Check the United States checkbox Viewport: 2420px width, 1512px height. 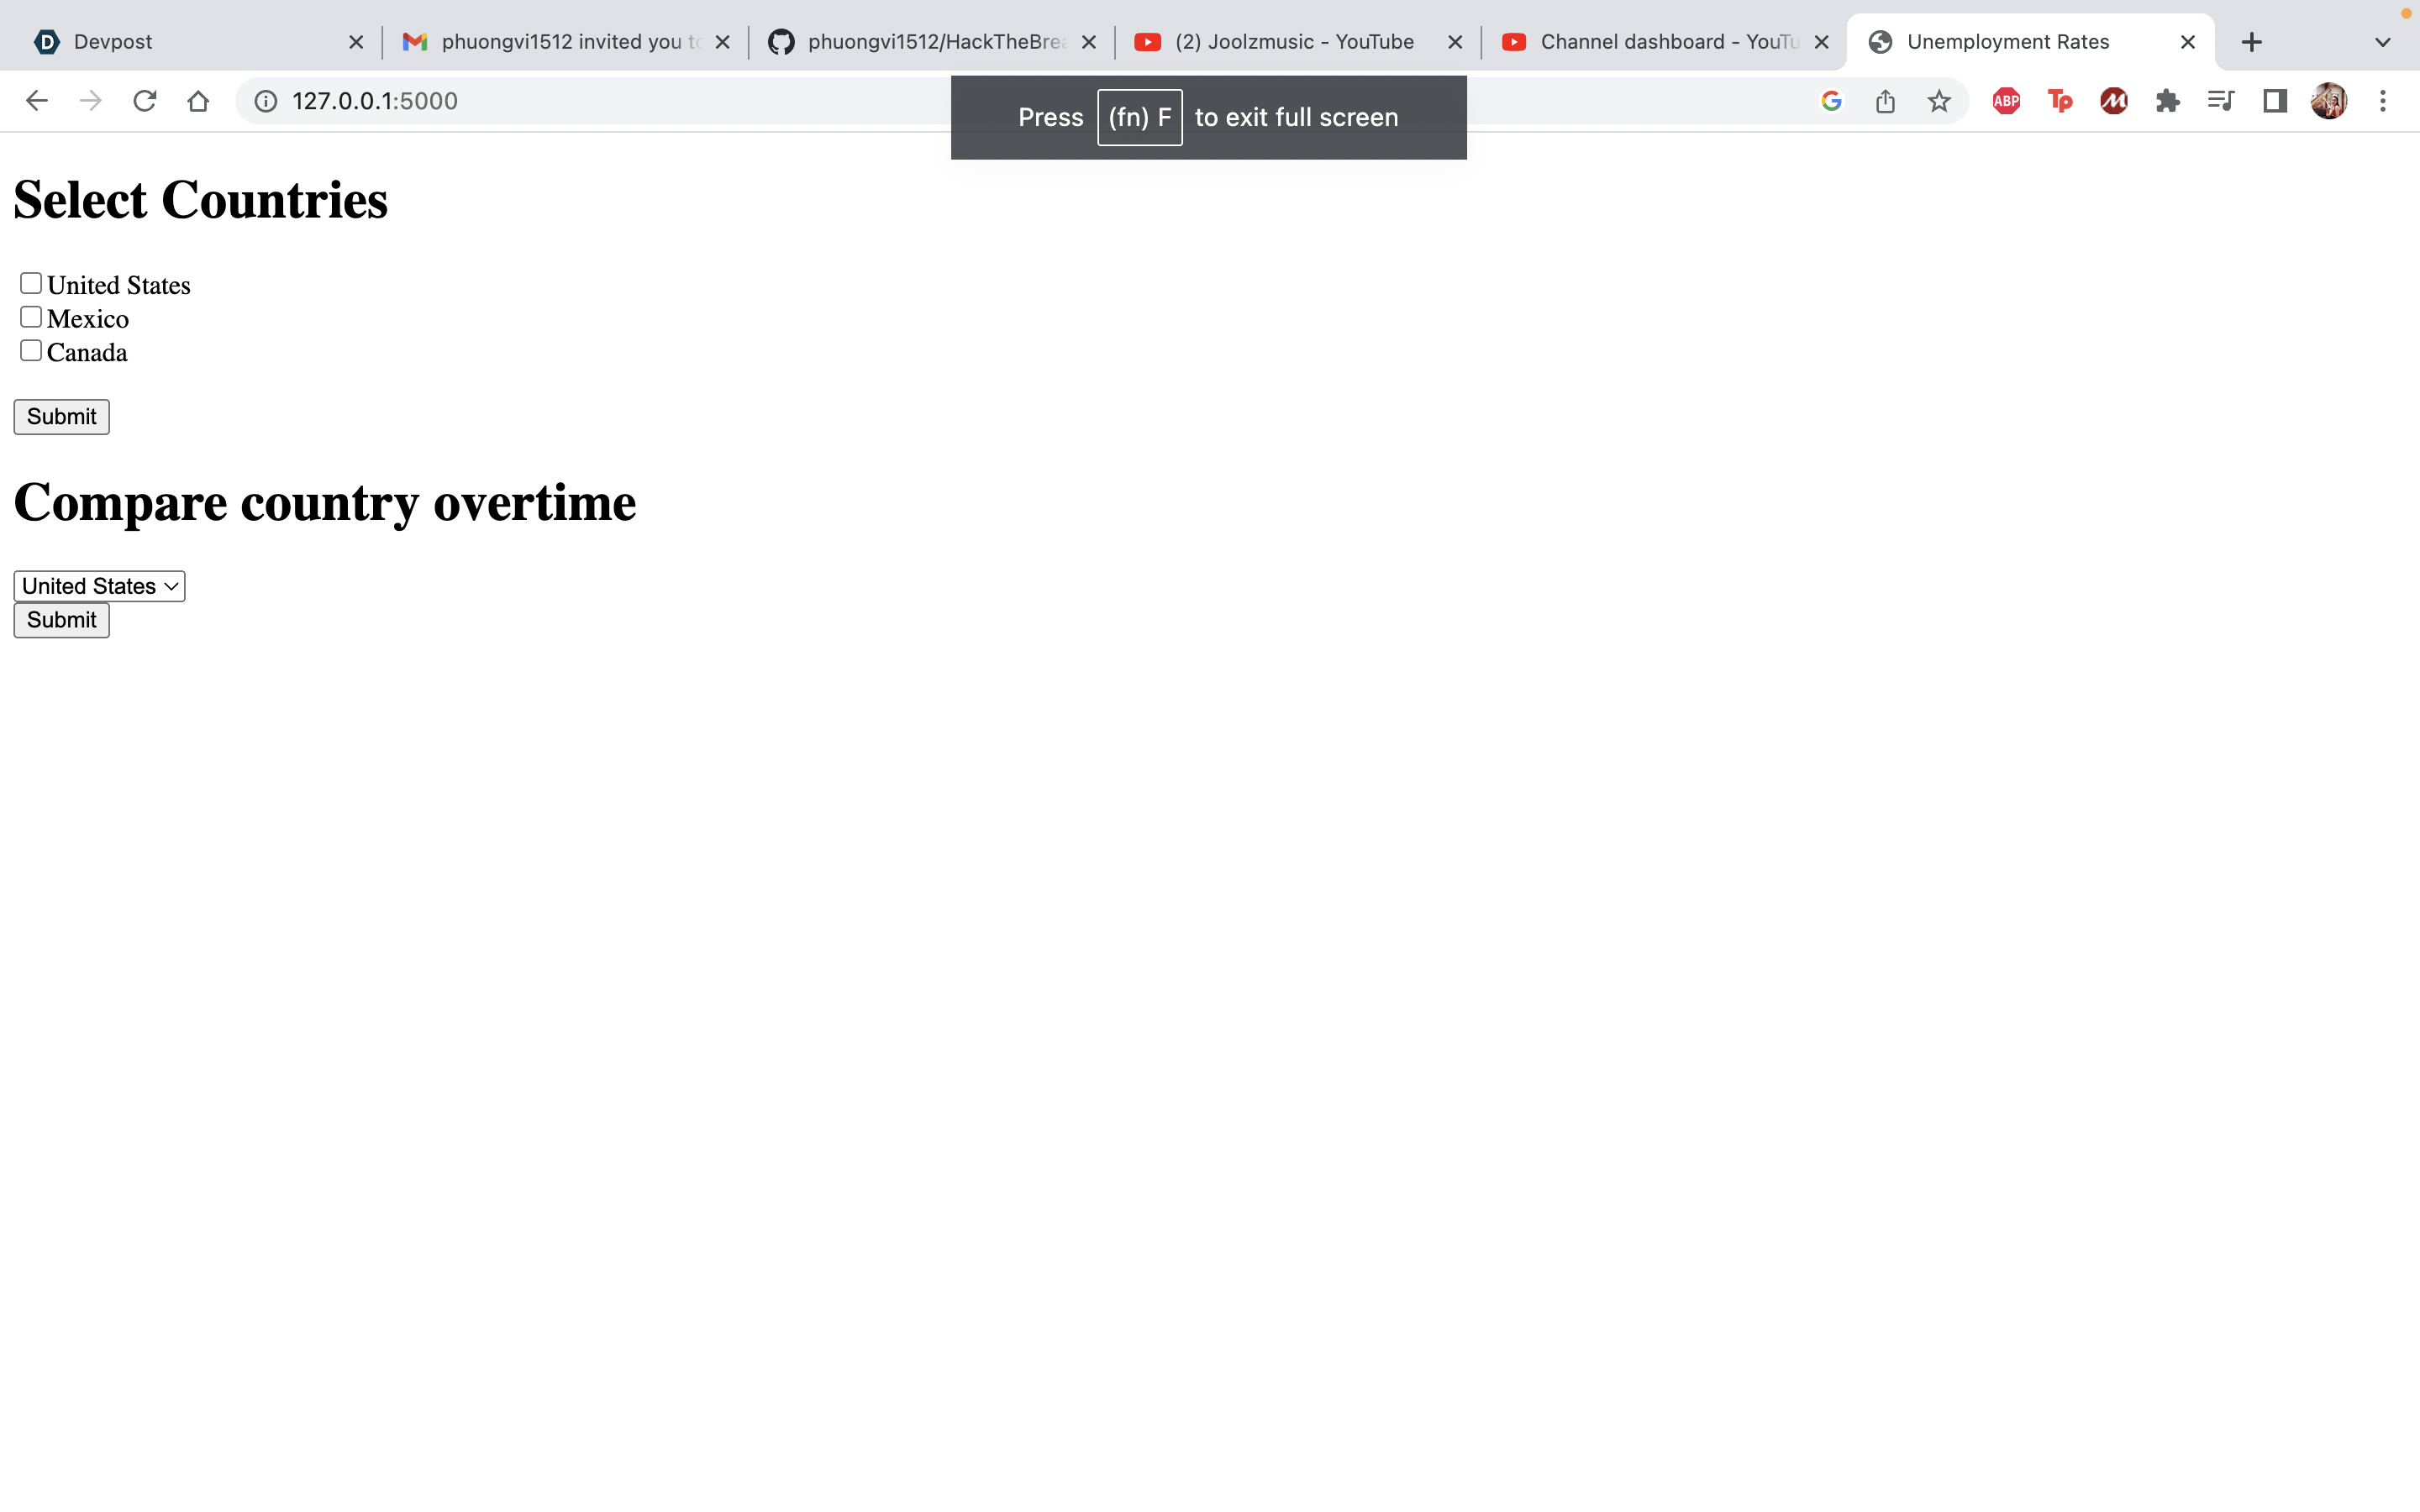click(x=31, y=284)
